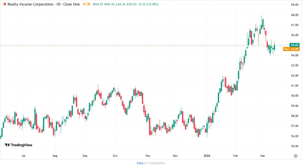
Task: Click the open value 'O64.55'
Action: 98,4
